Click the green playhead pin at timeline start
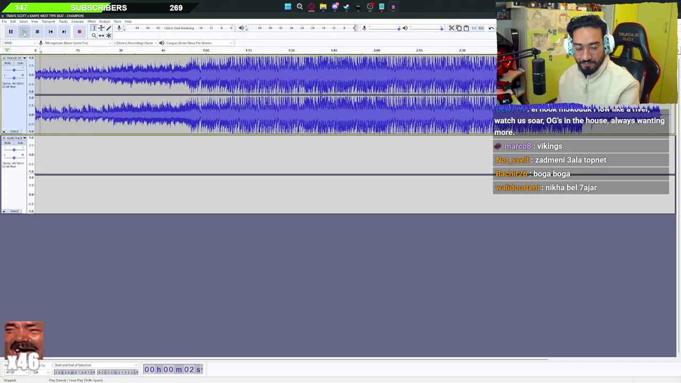The image size is (681, 383). point(7,50)
